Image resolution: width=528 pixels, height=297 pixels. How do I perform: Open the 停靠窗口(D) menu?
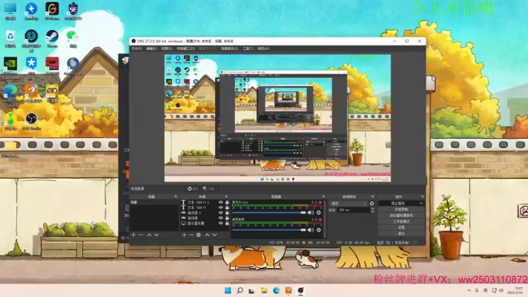(185, 48)
